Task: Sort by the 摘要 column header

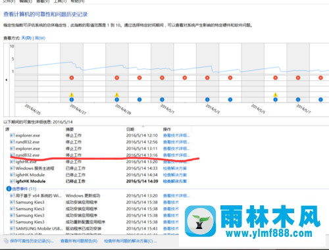Action: 94,129
